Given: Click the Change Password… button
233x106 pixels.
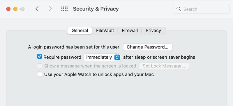Looking at the screenshot, I should coord(148,47).
